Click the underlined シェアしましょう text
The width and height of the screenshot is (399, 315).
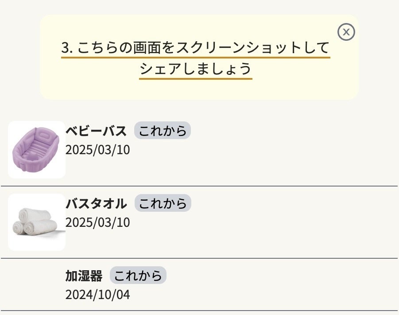[x=195, y=69]
